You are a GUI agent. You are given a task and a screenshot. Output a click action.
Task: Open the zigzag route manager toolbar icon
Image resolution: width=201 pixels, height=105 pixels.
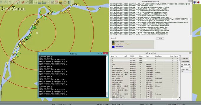[19, 2]
